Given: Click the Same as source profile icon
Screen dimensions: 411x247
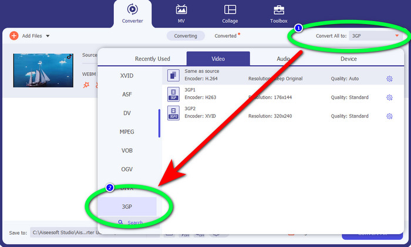Looking at the screenshot, I should 173,76.
